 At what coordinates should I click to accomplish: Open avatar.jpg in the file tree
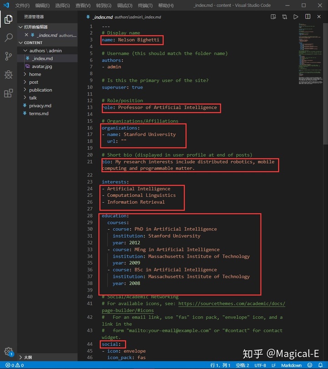[x=42, y=67]
